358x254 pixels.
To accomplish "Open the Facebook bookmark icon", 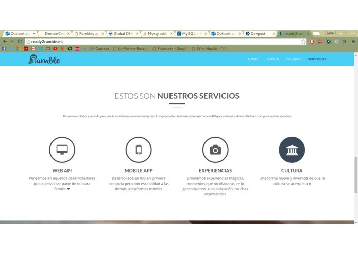I will click(x=4, y=48).
